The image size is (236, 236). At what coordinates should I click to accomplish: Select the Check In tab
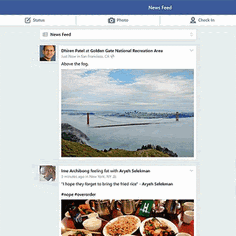coord(198,20)
